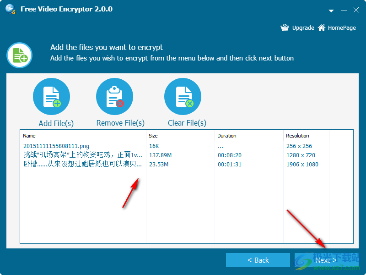Click the green add-document header icon
The height and width of the screenshot is (275, 366).
click(x=19, y=55)
